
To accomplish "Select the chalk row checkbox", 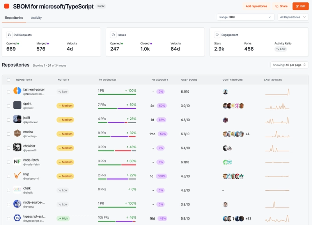I will coord(8,190).
